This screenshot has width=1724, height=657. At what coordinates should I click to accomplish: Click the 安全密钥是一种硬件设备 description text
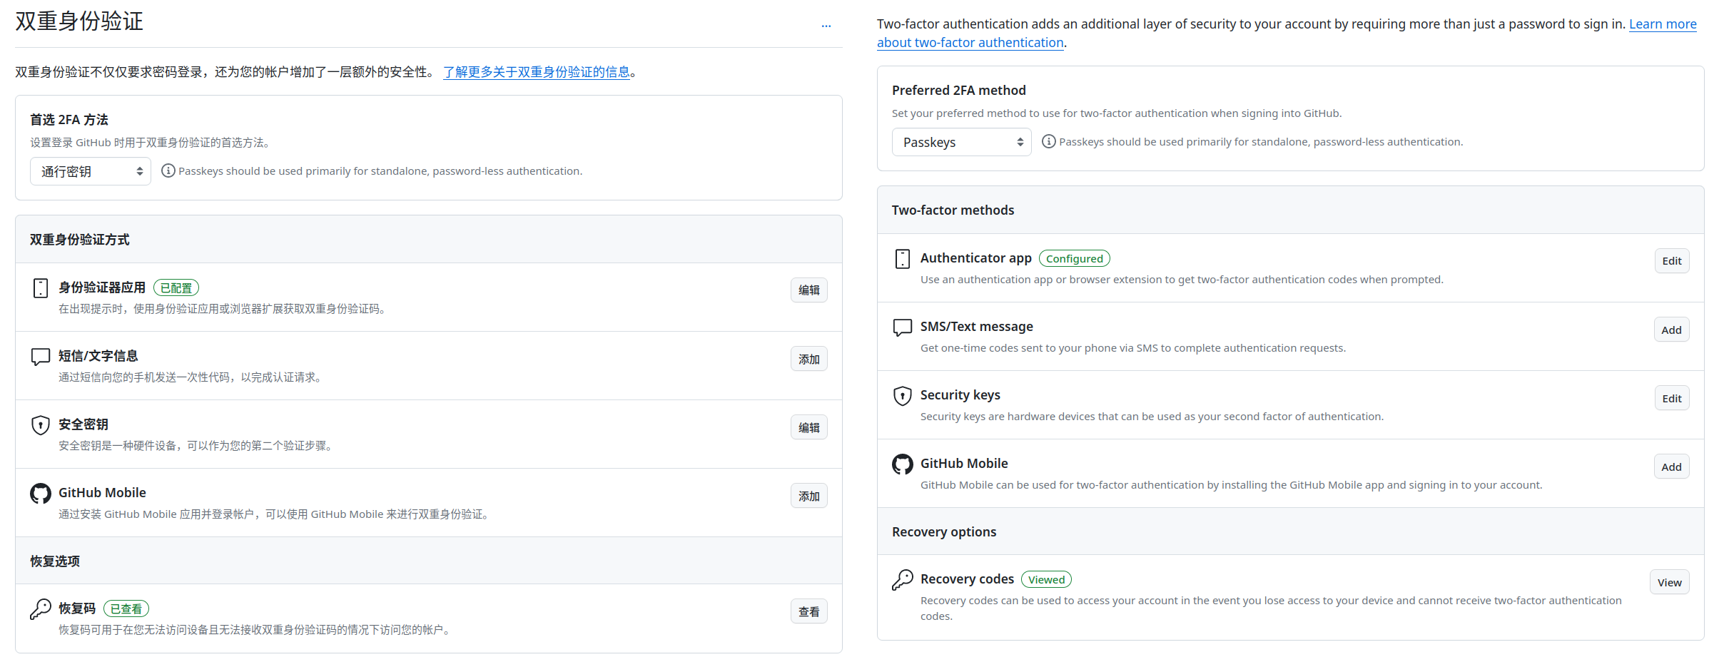tap(196, 446)
